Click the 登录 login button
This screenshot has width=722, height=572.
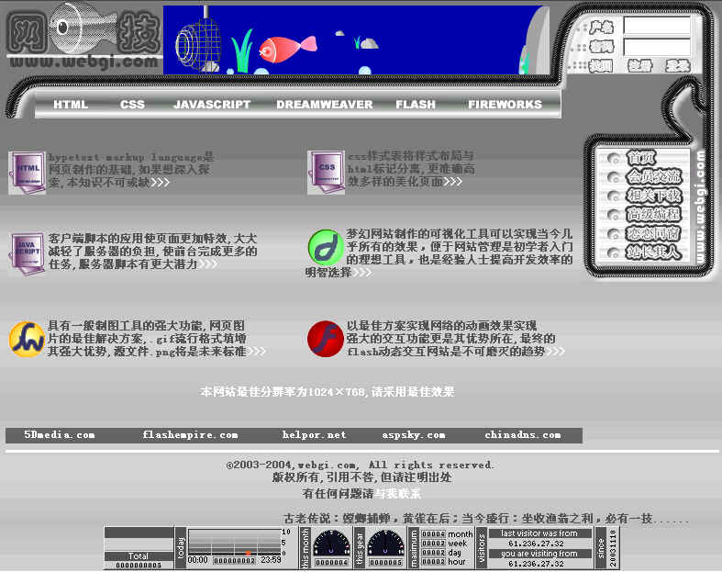point(678,66)
